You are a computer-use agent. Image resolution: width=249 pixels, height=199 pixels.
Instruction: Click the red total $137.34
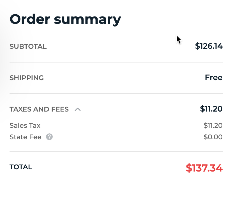pos(204,168)
